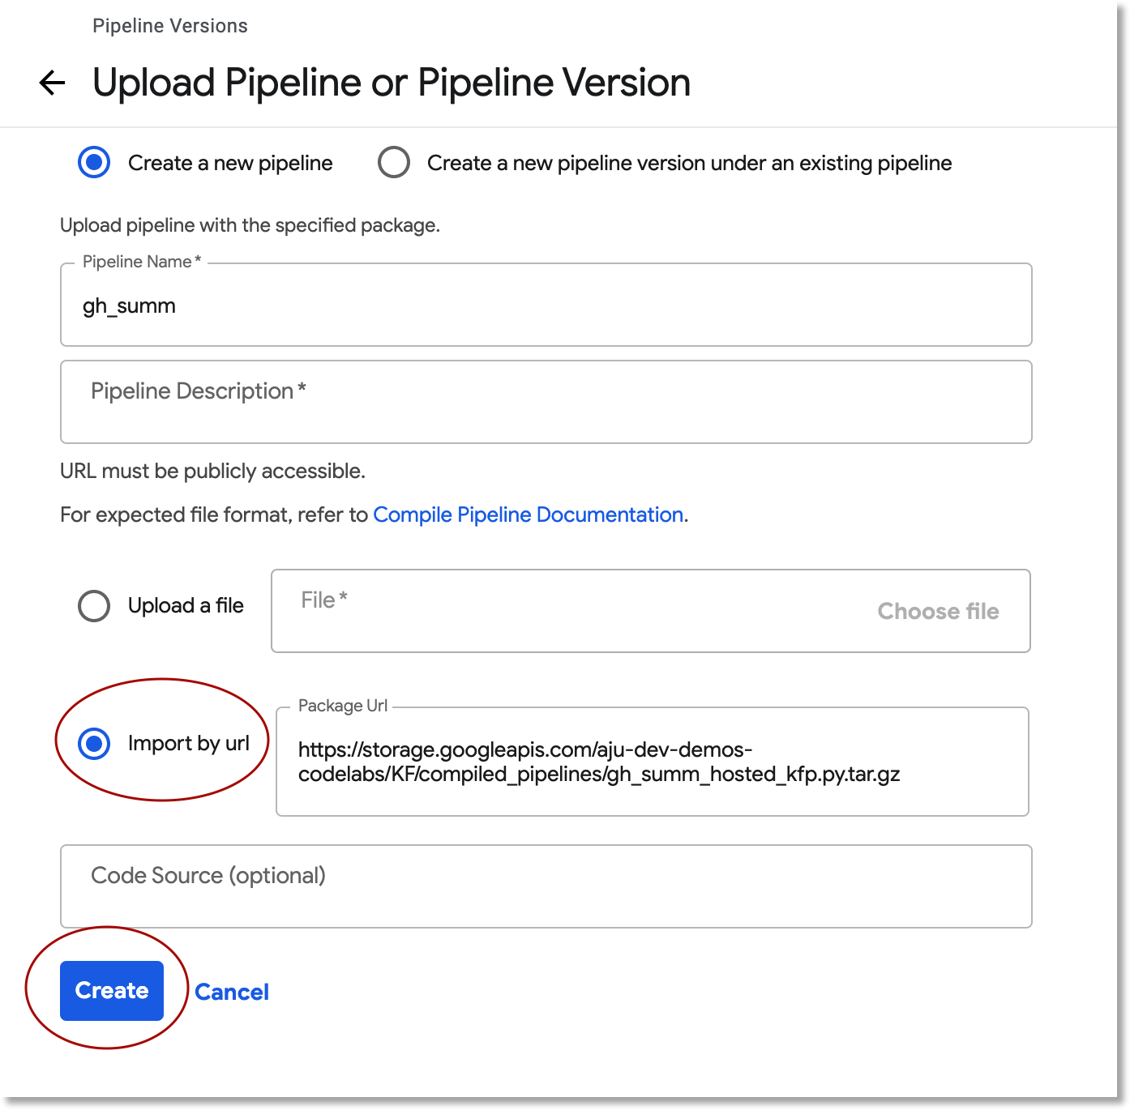Click the back arrow icon

pyautogui.click(x=53, y=83)
